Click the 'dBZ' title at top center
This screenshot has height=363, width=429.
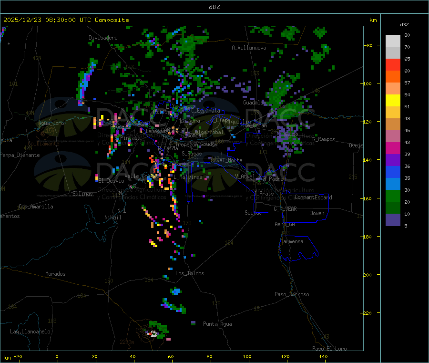click(214, 7)
